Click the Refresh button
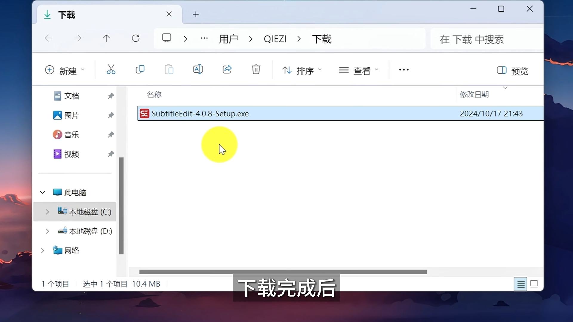573x322 pixels. point(136,38)
